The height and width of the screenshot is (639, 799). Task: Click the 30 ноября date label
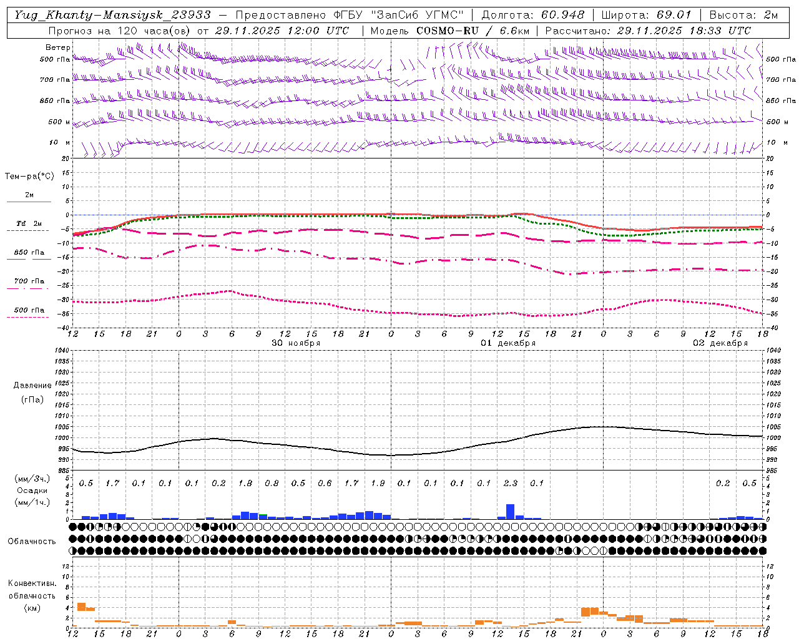(x=296, y=343)
